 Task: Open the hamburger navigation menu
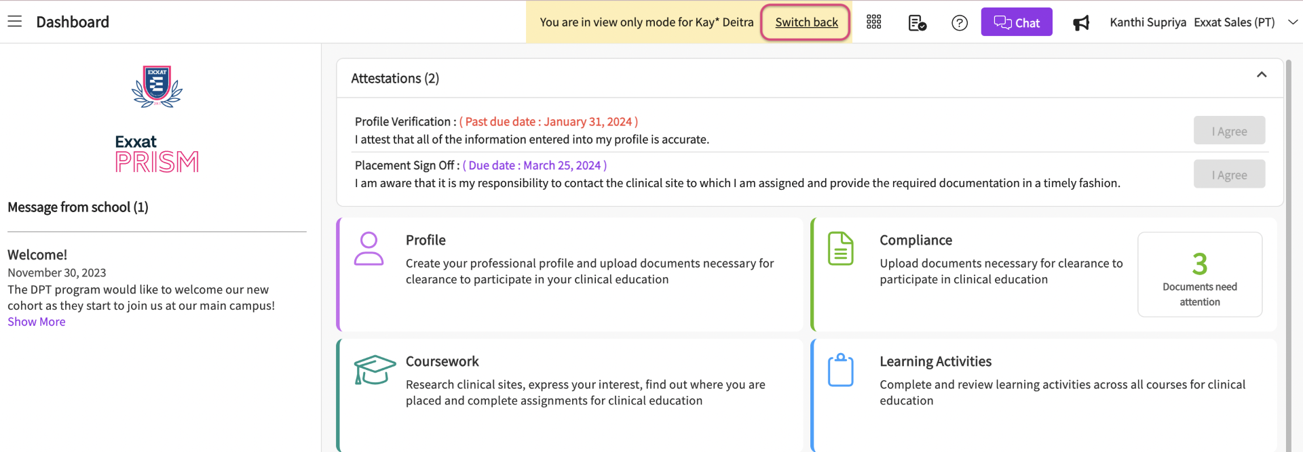[14, 22]
